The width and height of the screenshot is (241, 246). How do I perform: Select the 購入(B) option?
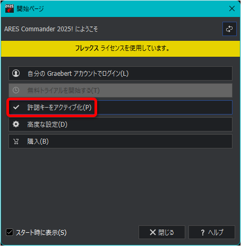pos(120,142)
